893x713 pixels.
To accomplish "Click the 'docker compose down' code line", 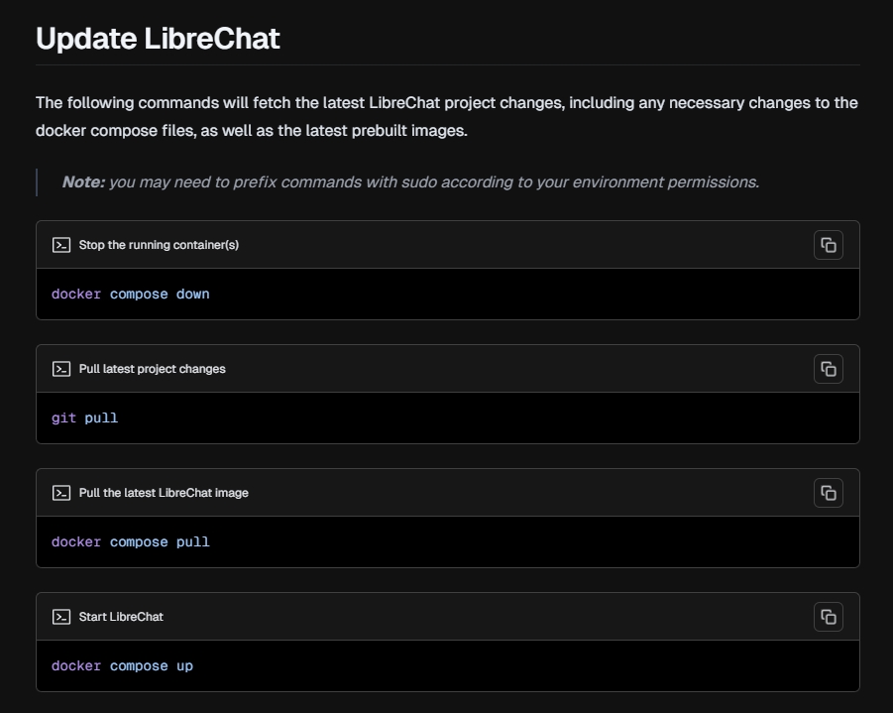I will [131, 295].
